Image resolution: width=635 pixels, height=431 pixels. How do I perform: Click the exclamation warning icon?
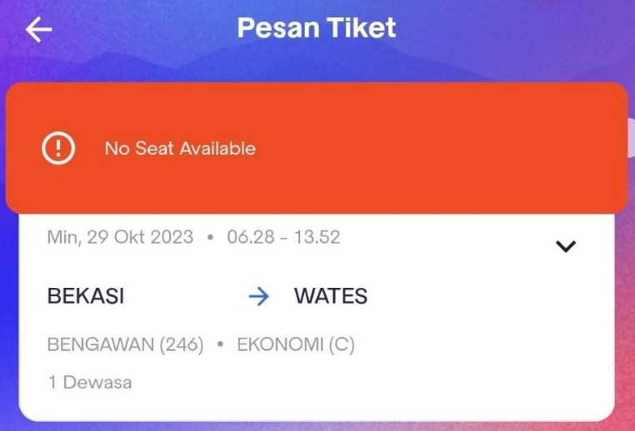[x=58, y=149]
